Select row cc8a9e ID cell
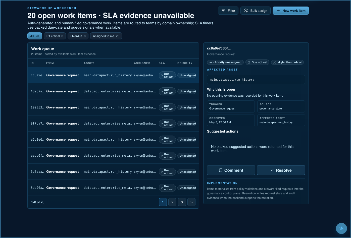The image size is (351, 238). pos(38,75)
